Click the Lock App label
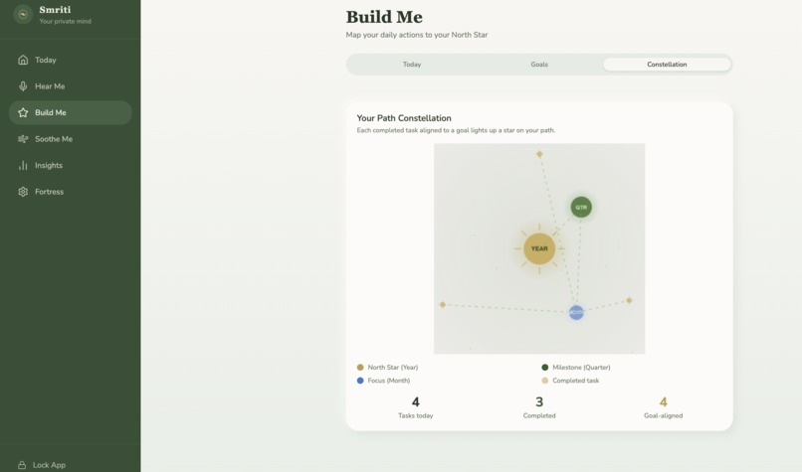Image resolution: width=802 pixels, height=472 pixels. pyautogui.click(x=49, y=465)
